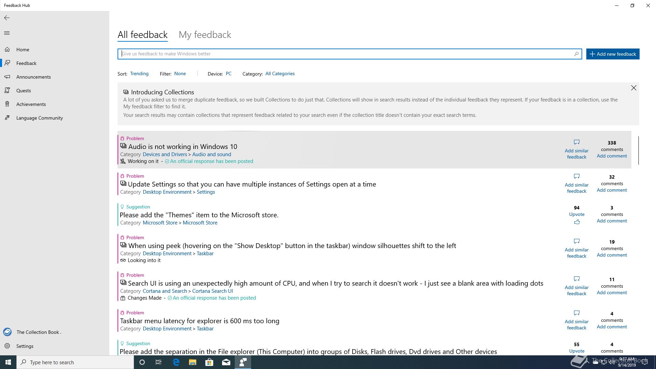Image resolution: width=656 pixels, height=369 pixels.
Task: Add comment on Taskbar latency feedback
Action: tap(612, 327)
